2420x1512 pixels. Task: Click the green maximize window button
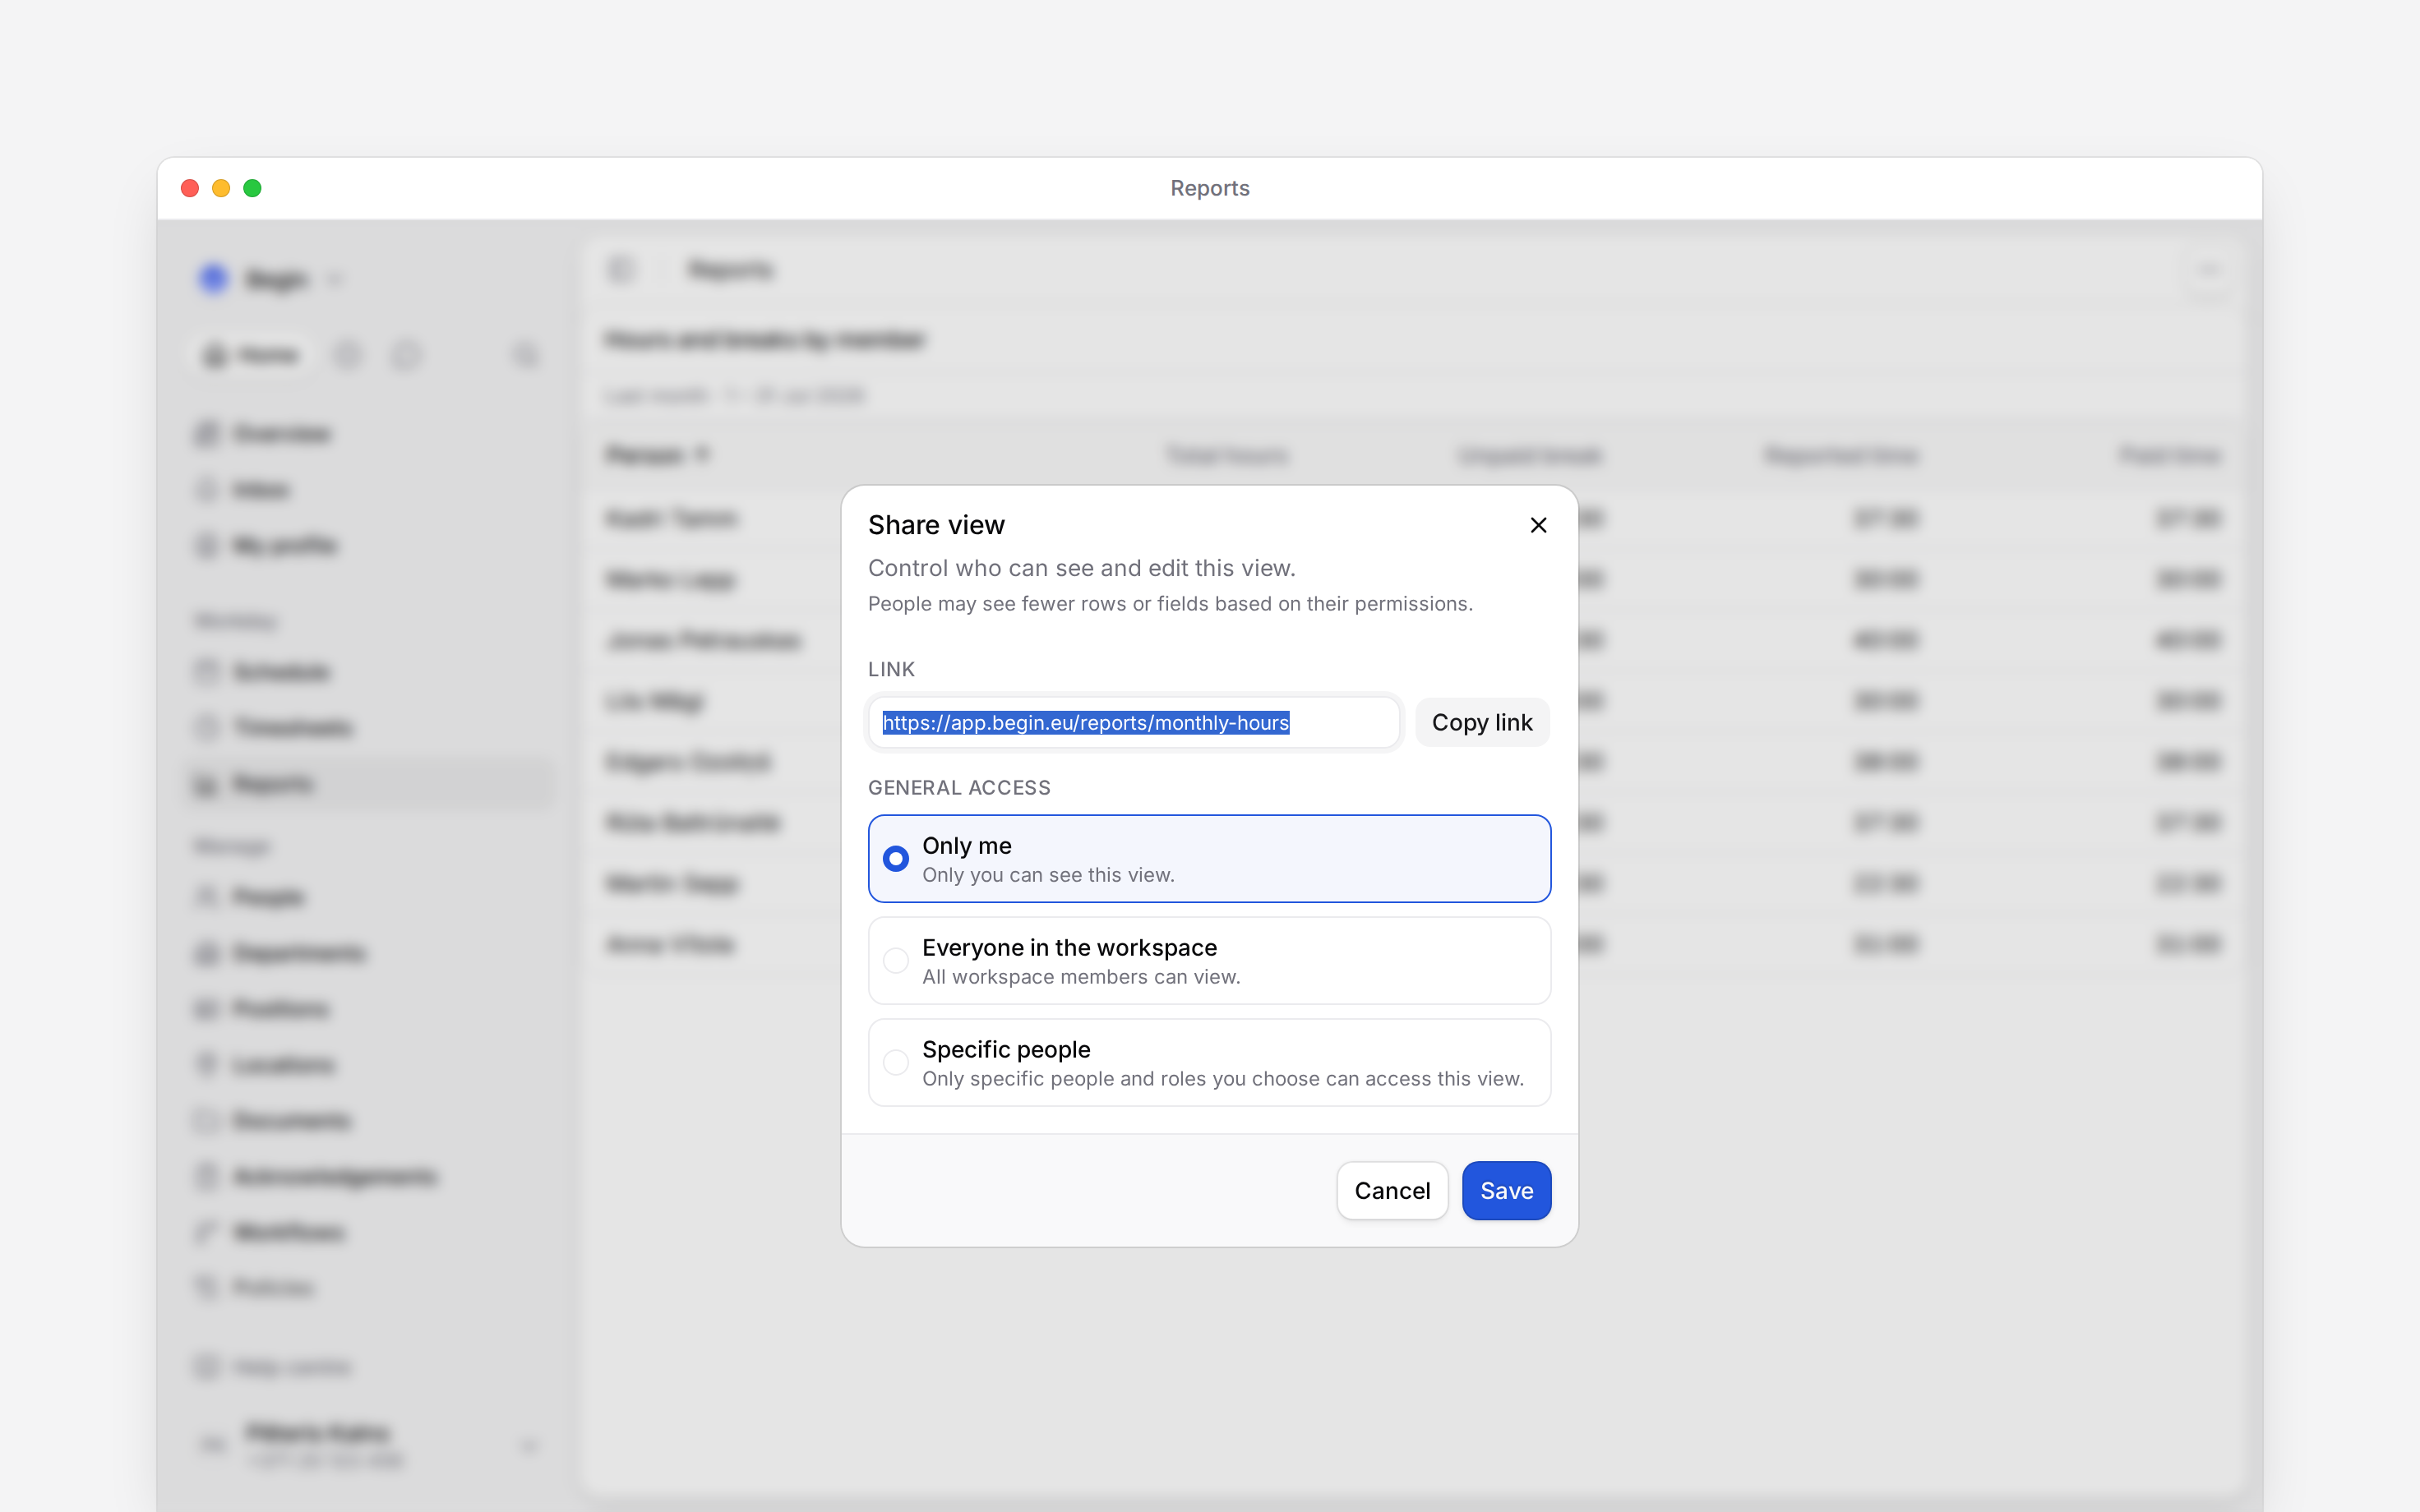click(x=252, y=188)
